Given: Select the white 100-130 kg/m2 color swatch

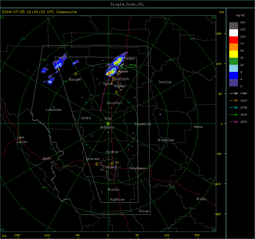Looking at the screenshot, I should pos(233,33).
